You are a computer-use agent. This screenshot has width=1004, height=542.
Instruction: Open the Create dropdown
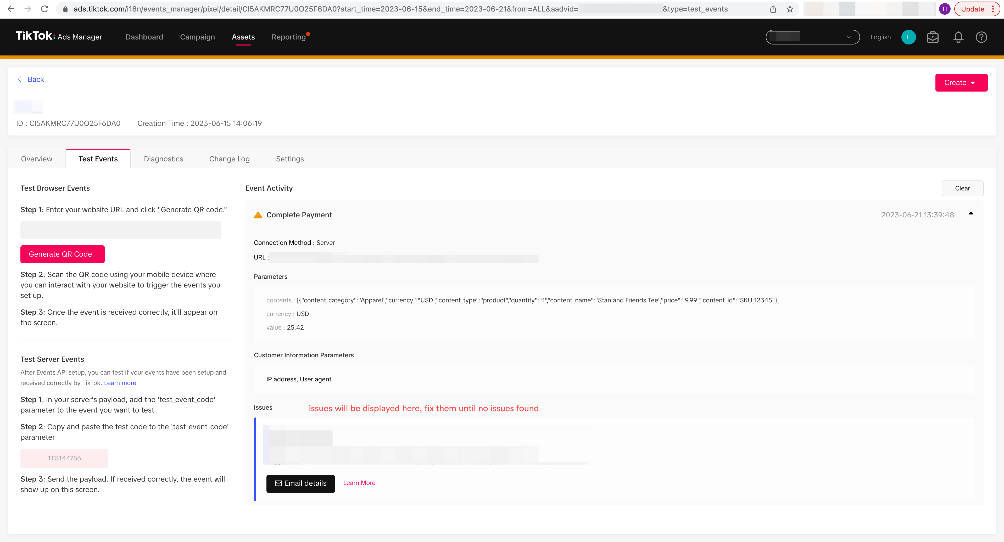tap(961, 82)
